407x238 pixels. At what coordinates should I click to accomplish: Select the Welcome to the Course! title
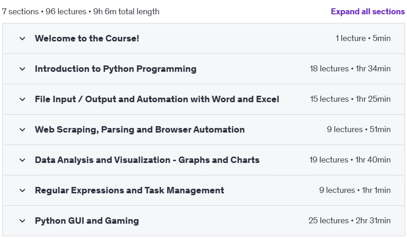coord(87,38)
